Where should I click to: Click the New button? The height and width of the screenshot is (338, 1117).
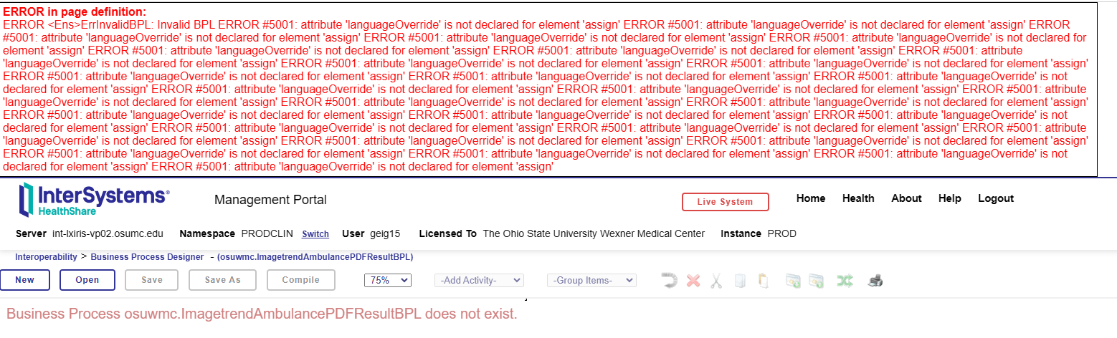point(24,280)
